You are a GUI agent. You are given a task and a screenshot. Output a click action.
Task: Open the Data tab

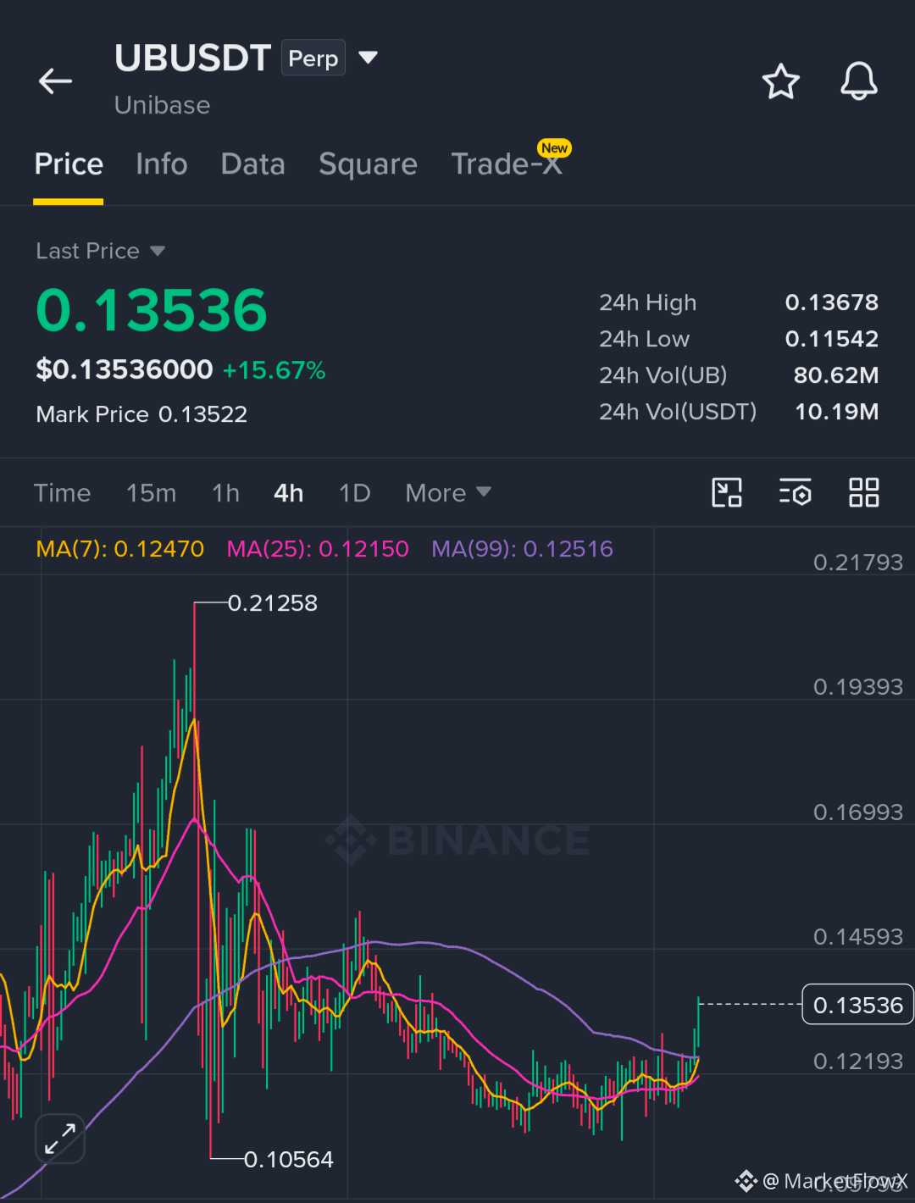252,164
